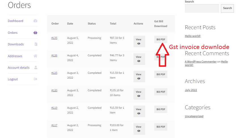The width and height of the screenshot is (245, 138).
Task: Click the Account details person icon
Action: [x=36, y=68]
